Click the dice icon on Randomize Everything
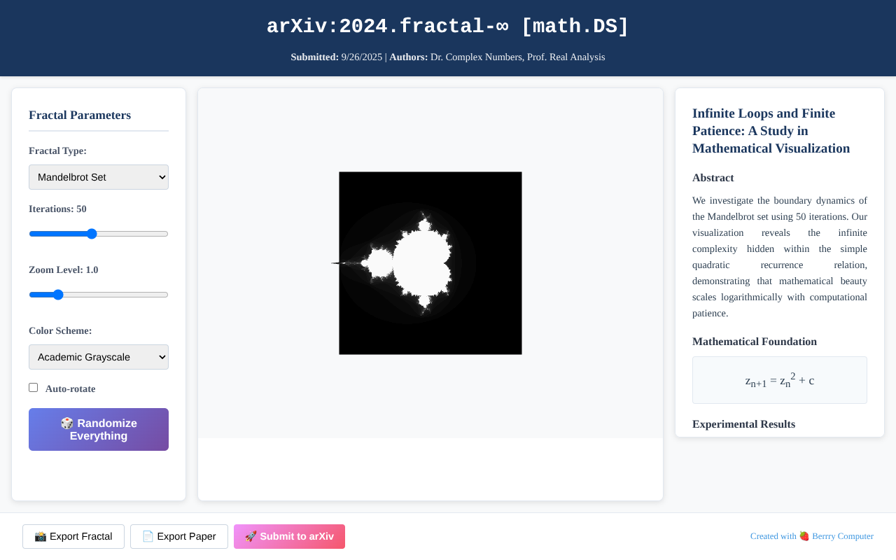Viewport: 896px width, 560px height. click(66, 423)
